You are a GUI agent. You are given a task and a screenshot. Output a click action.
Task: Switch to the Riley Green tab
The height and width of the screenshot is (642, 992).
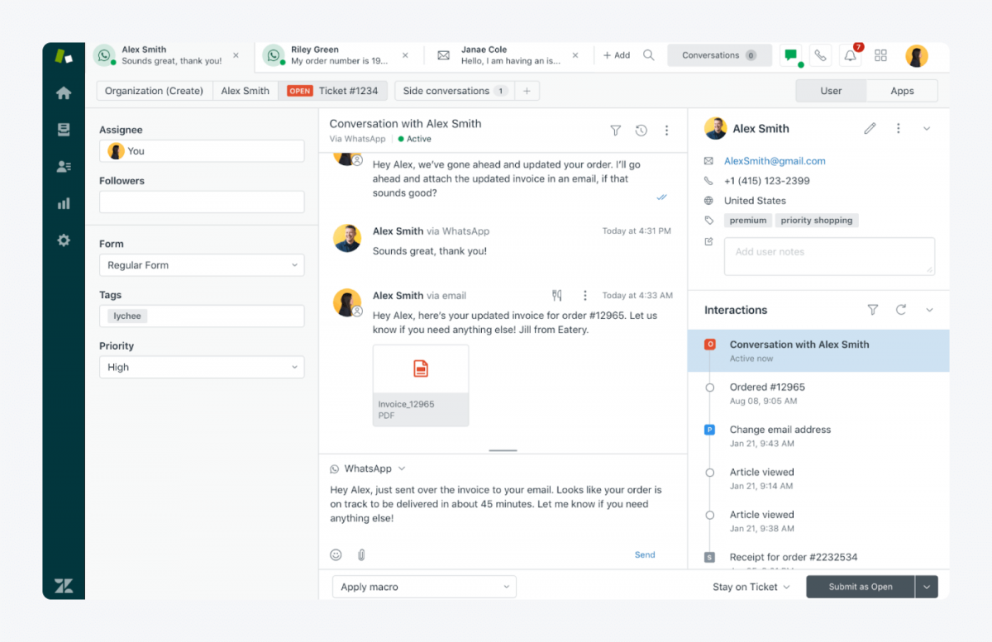click(339, 55)
